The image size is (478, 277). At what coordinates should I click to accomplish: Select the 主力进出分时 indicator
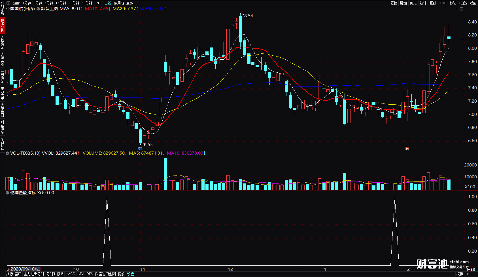pyautogui.click(x=34, y=274)
